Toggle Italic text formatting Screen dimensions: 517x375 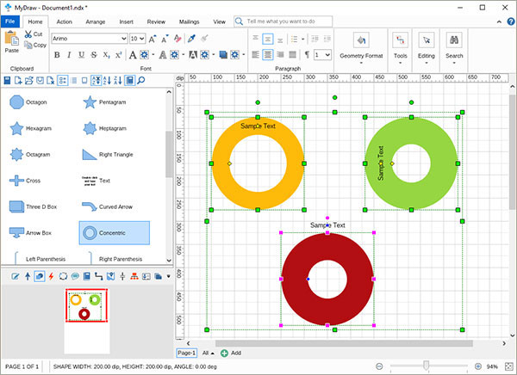click(69, 55)
